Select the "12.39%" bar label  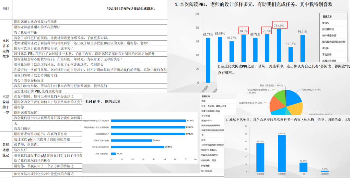click(x=304, y=161)
